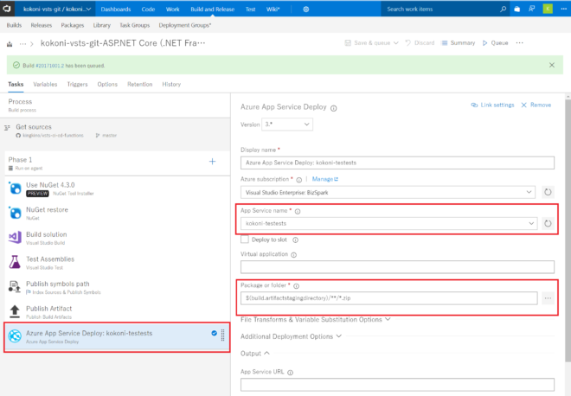The width and height of the screenshot is (571, 396).
Task: Show info for App Service name
Action: pyautogui.click(x=298, y=212)
